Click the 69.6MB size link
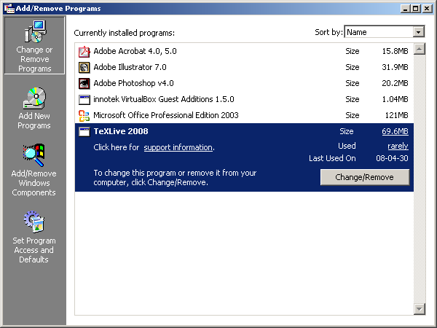 coord(395,132)
